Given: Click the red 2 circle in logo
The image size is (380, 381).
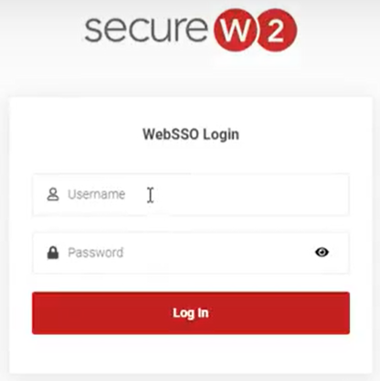Looking at the screenshot, I should pos(277,30).
